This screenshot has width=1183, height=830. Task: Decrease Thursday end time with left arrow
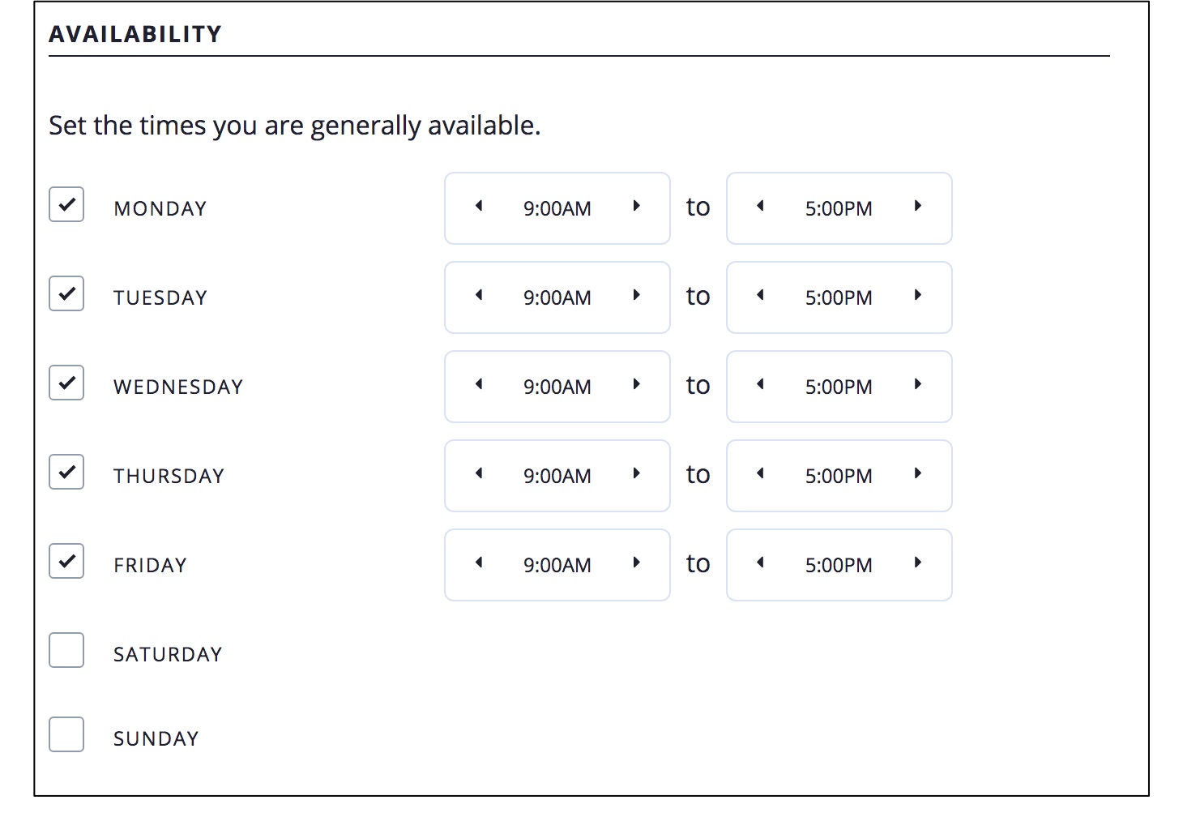click(x=760, y=474)
